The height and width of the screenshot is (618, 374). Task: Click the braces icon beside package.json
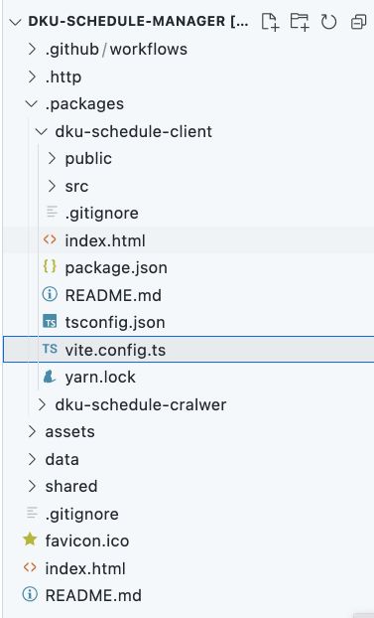point(50,267)
